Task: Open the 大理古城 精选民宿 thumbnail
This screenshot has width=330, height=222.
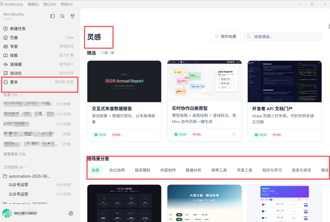Action: click(204, 203)
